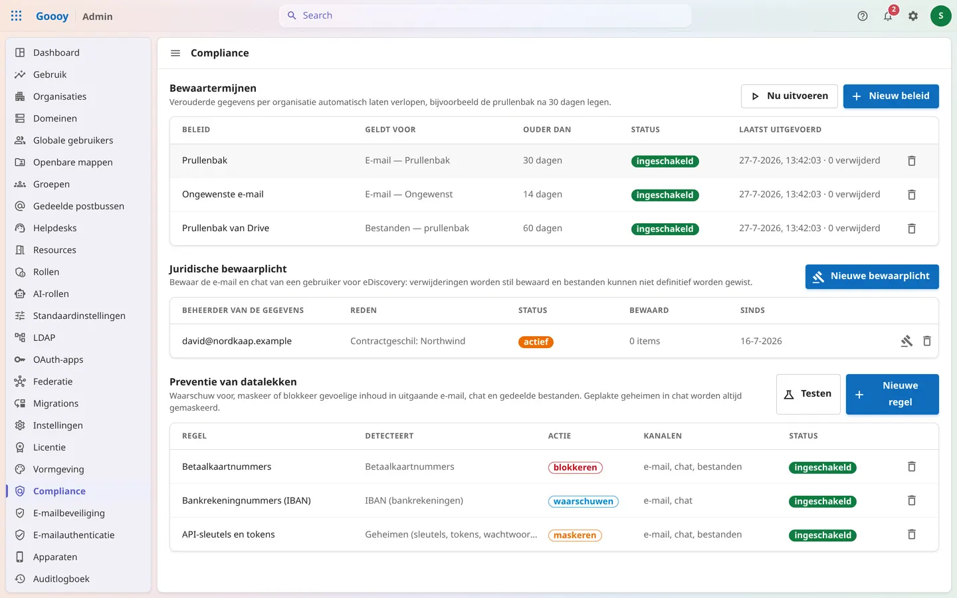Delete the Prullenbak retention policy
957x598 pixels.
point(912,161)
